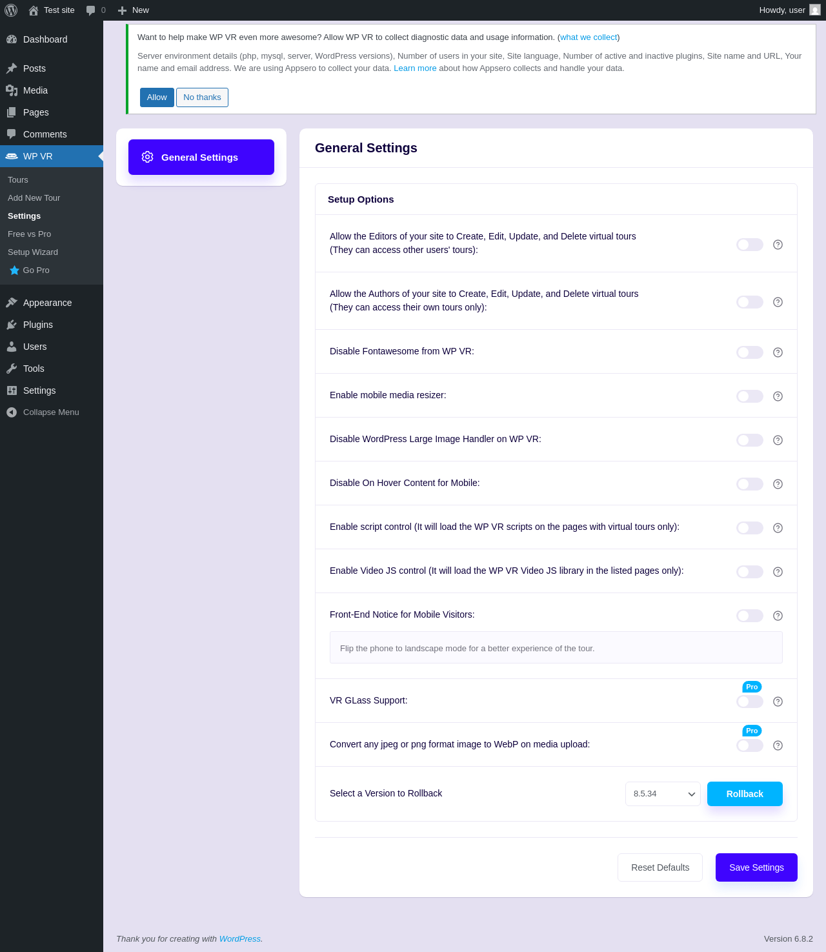Click user avatar in admin bar
Screen dimensions: 826x952
click(815, 10)
